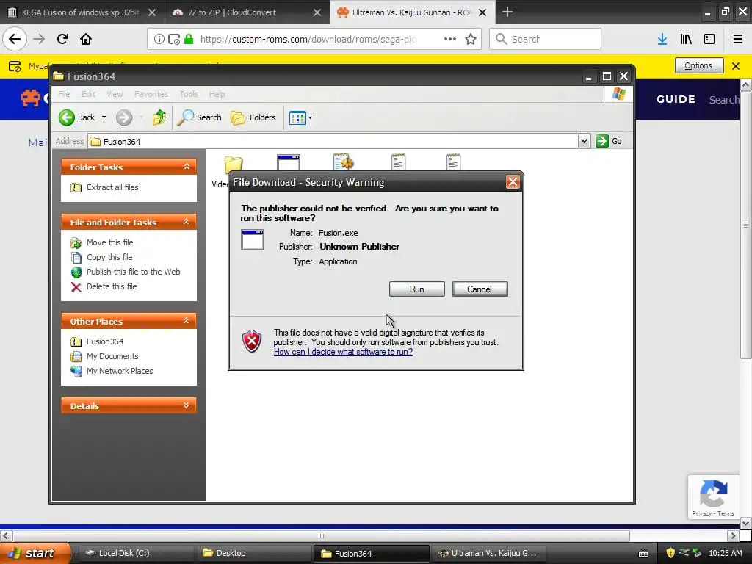752x564 pixels.
Task: Select the first plain text document icon
Action: (398, 162)
